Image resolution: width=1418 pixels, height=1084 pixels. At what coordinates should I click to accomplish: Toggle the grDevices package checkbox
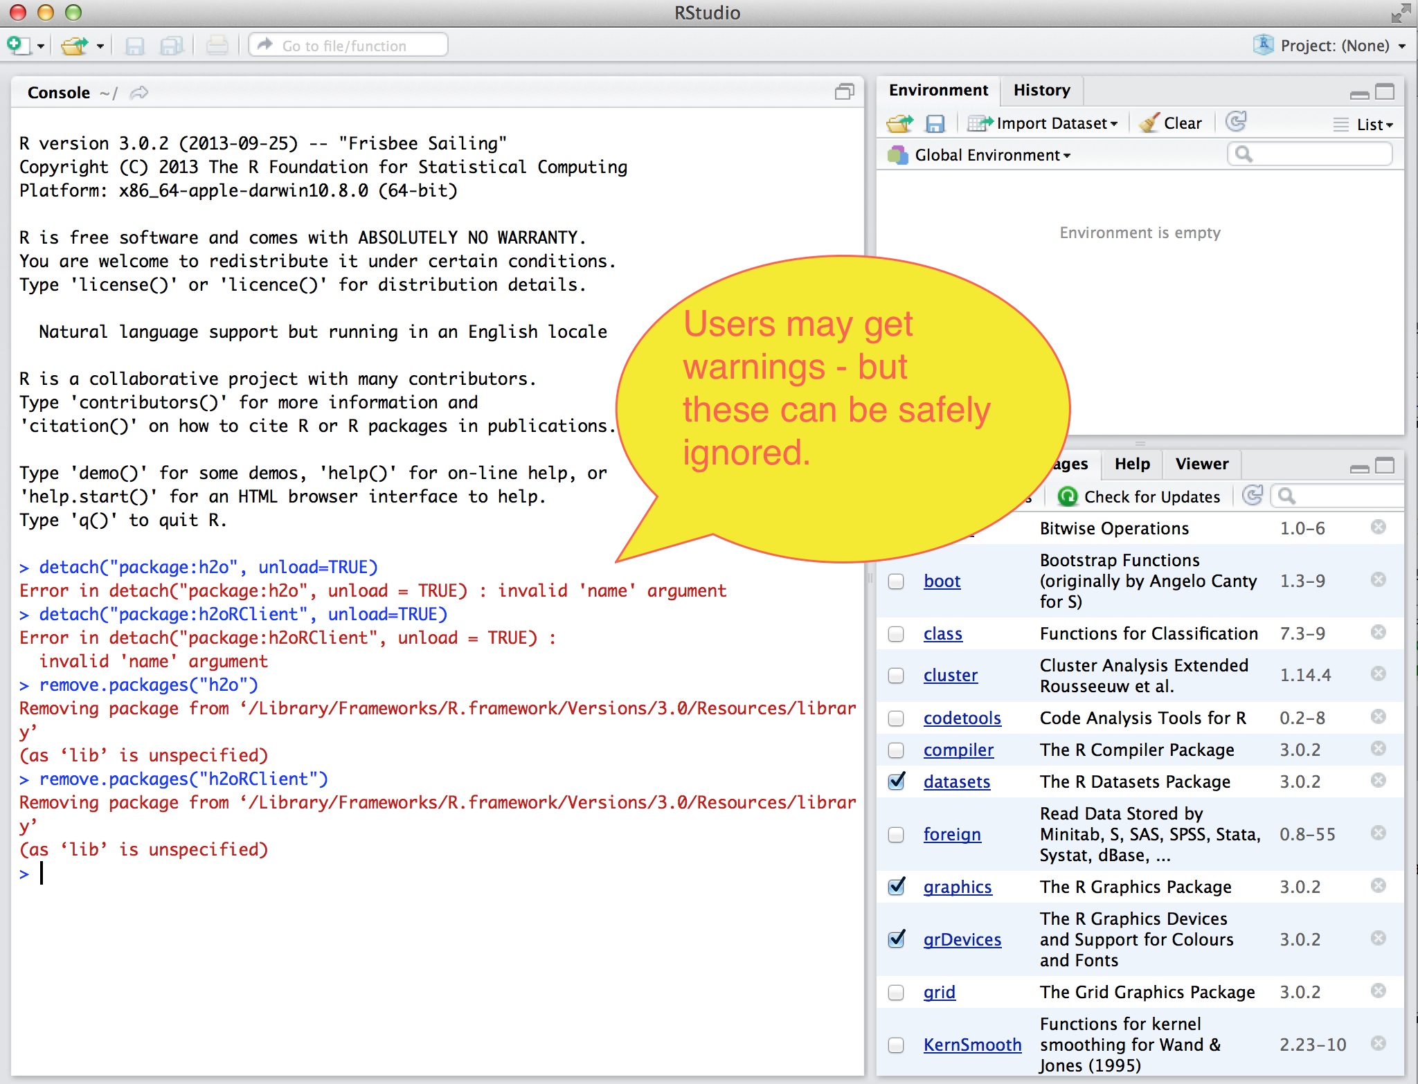(897, 939)
